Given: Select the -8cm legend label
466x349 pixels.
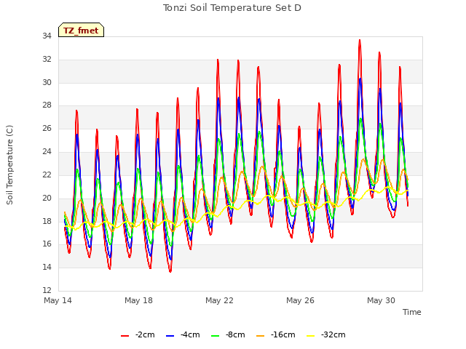Looking at the screenshot, I should click(235, 334).
